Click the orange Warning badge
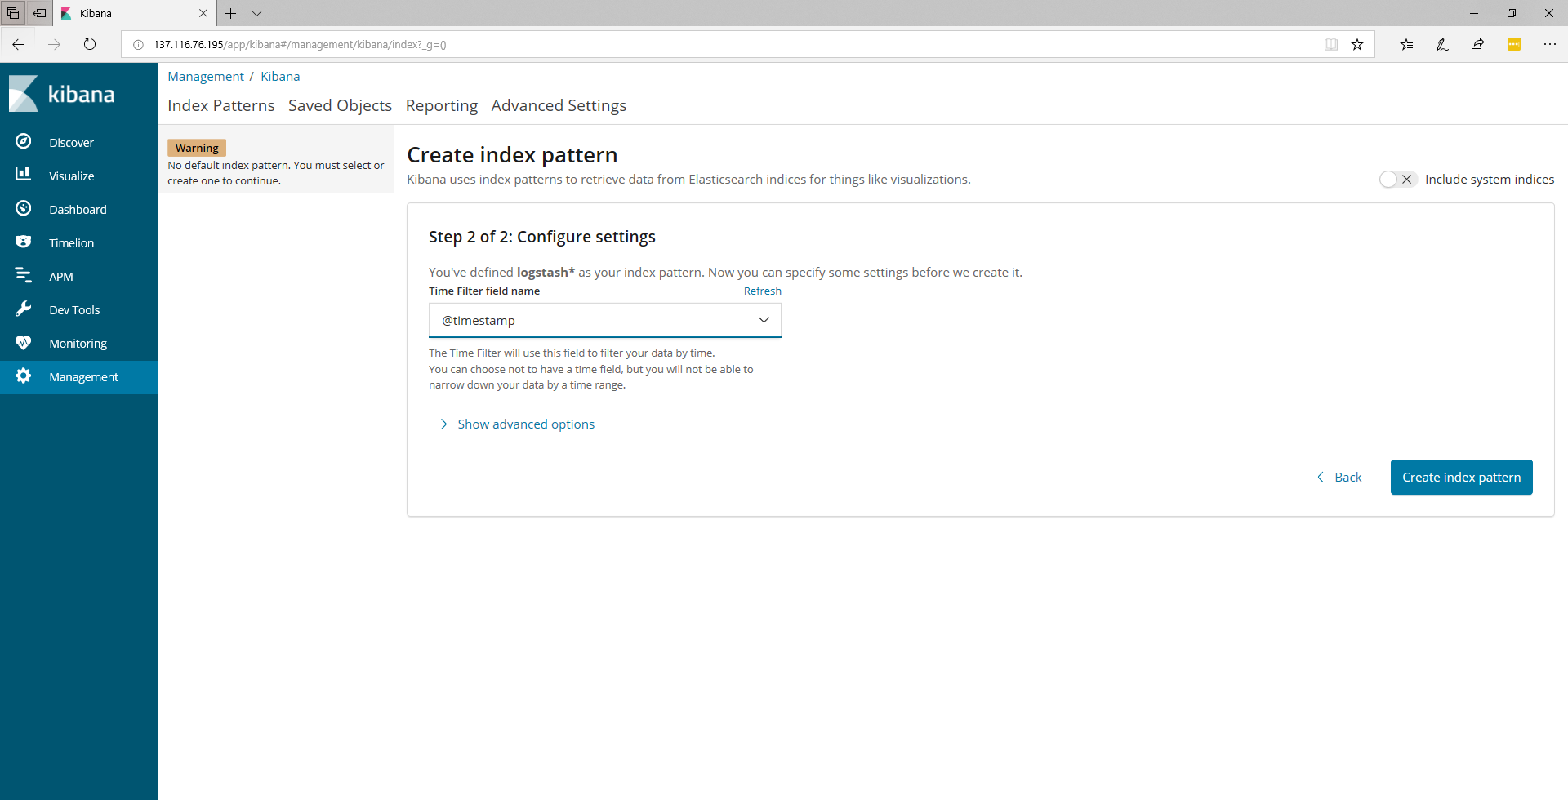 click(x=197, y=148)
